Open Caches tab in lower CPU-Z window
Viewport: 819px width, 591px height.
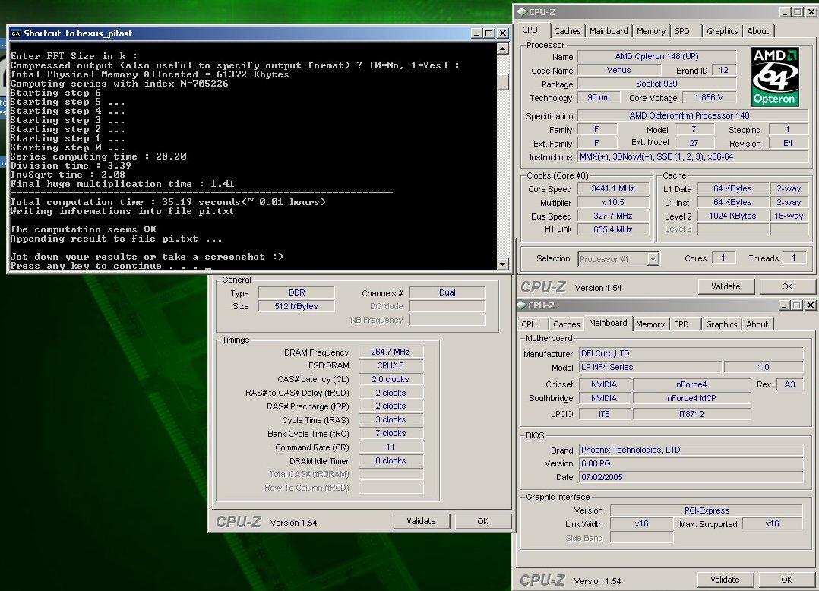[567, 324]
